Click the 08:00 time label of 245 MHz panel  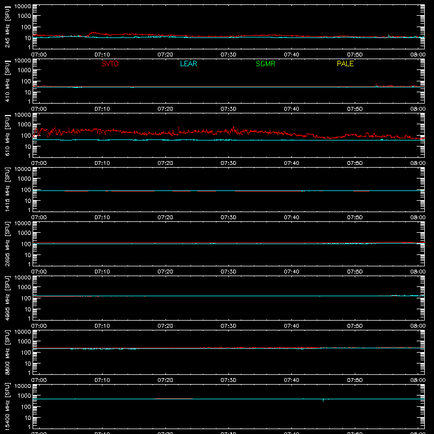coord(418,55)
